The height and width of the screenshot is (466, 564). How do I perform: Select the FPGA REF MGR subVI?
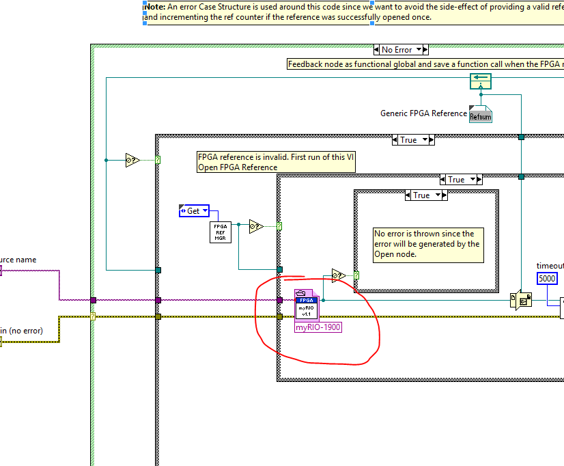[221, 232]
